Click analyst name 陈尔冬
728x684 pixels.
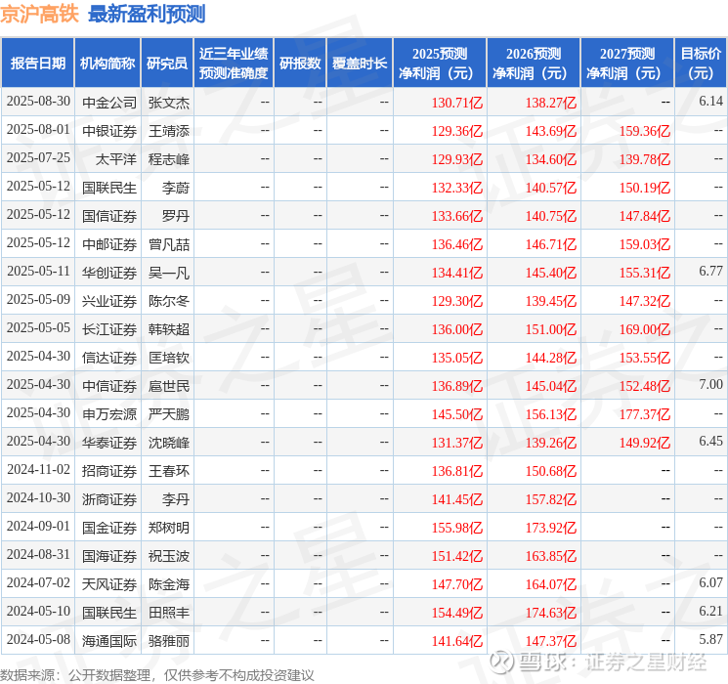(168, 301)
